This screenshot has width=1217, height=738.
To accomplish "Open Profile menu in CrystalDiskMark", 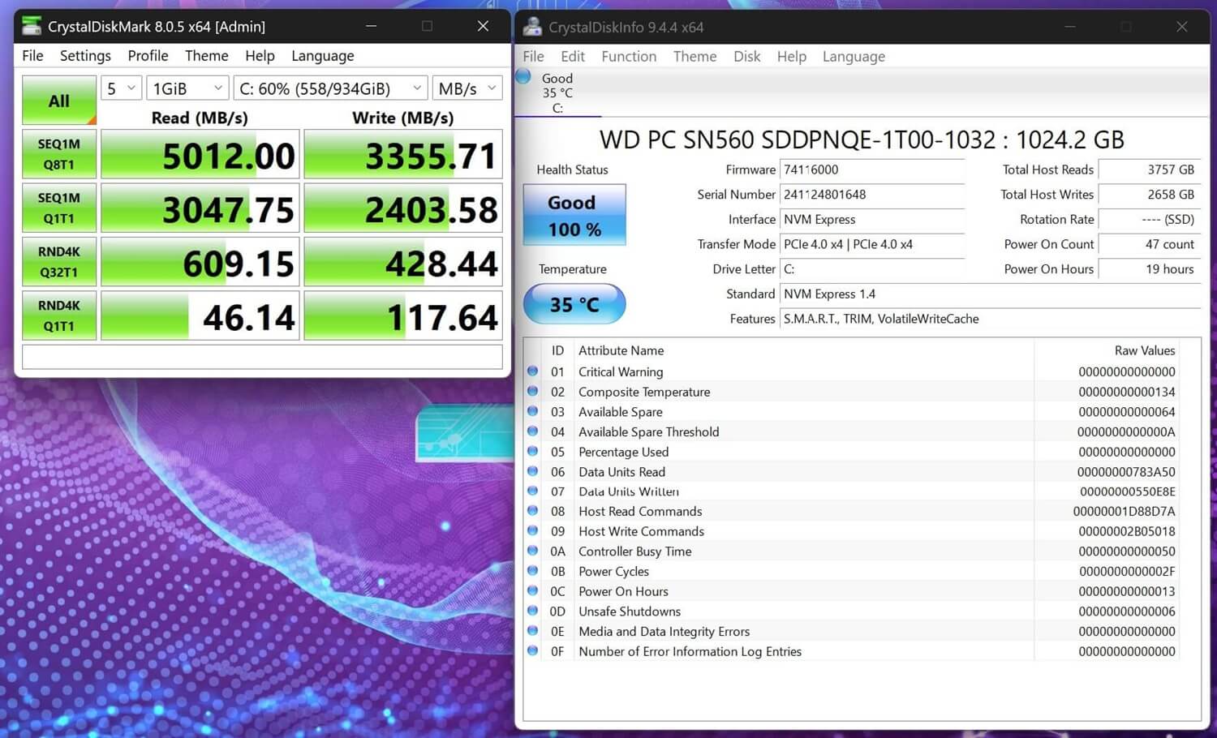I will (148, 55).
